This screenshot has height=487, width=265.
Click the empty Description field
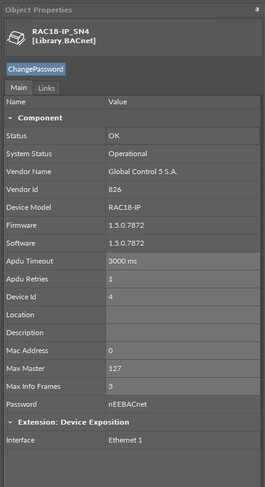(183, 333)
